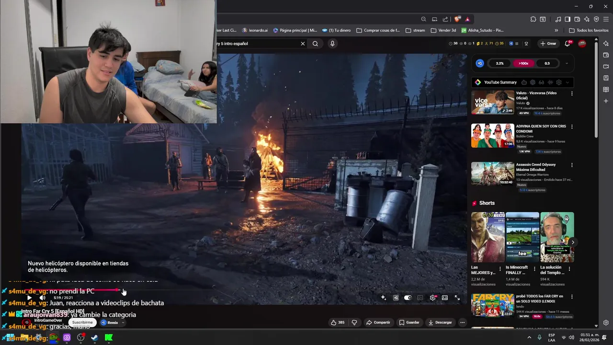
Task: Toggle the browser sidebar panel icon
Action: tap(568, 19)
